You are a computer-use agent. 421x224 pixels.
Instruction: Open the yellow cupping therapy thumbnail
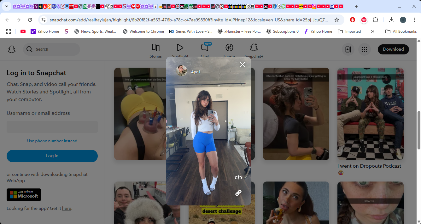pos(140,114)
